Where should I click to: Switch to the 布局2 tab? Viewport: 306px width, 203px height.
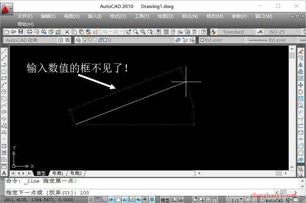(76, 173)
